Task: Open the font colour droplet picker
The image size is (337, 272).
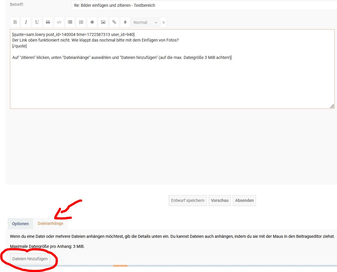Action: tap(125, 22)
